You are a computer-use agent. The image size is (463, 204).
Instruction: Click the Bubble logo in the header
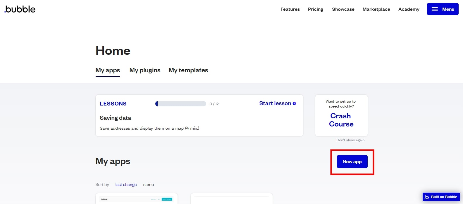click(x=20, y=9)
